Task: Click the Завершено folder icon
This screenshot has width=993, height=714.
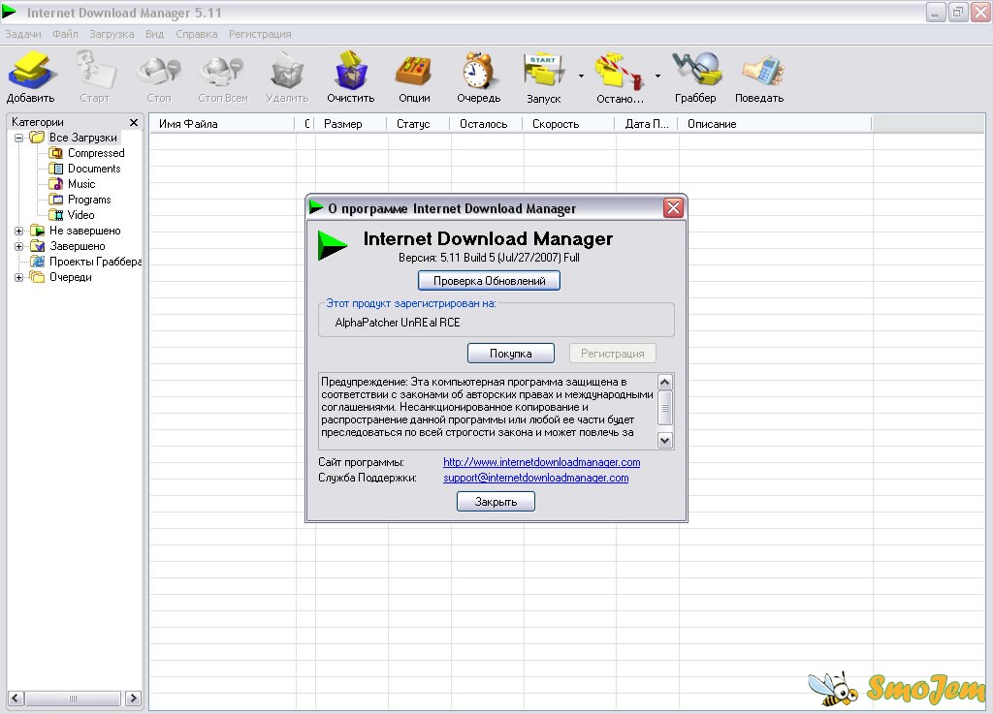Action: 38,246
